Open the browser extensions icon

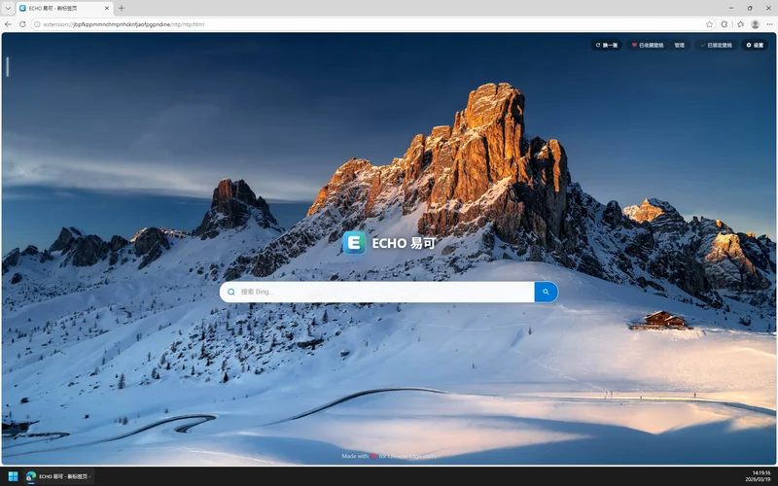coord(725,23)
